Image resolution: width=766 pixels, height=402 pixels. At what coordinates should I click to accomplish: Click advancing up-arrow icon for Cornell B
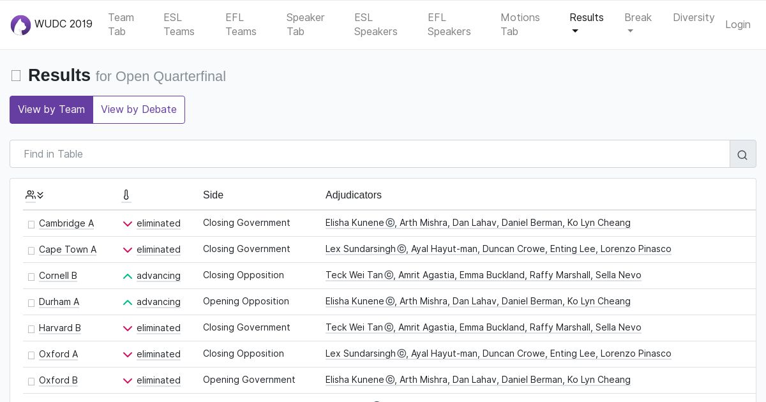[128, 276]
